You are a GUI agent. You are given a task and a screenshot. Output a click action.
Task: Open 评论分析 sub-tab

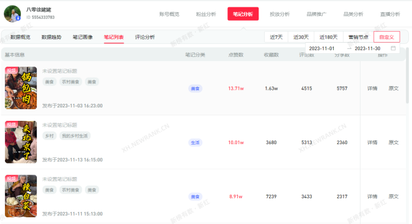tap(145, 37)
